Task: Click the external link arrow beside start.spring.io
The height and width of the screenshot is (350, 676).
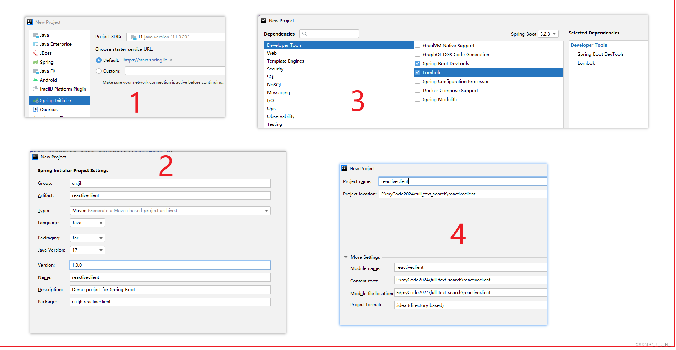Action: pos(171,60)
